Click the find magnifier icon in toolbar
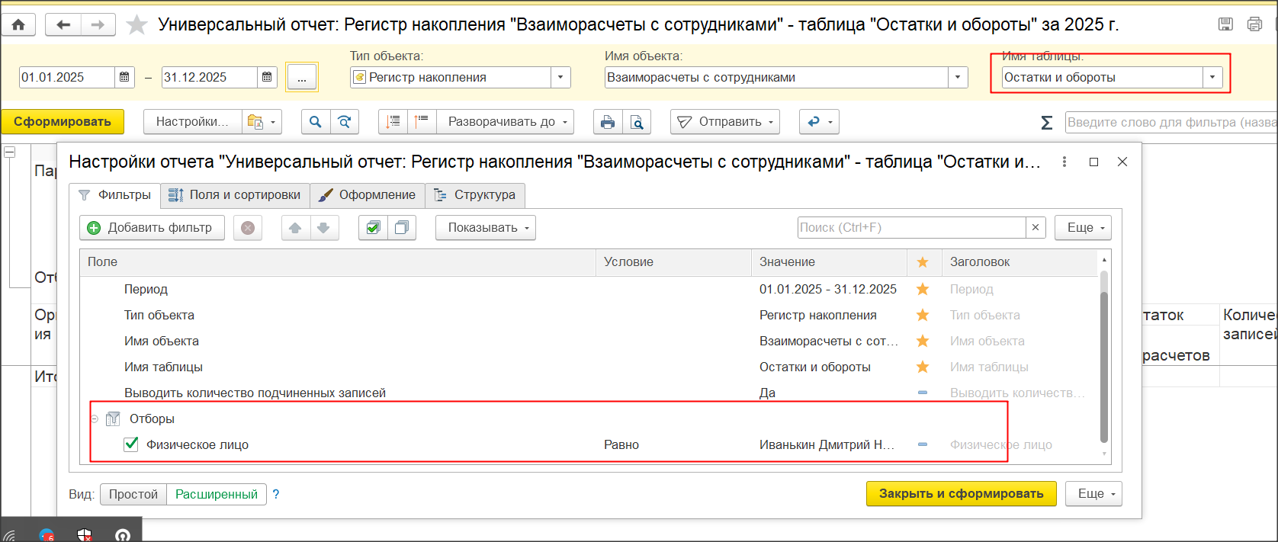This screenshot has height=542, width=1278. [x=316, y=122]
